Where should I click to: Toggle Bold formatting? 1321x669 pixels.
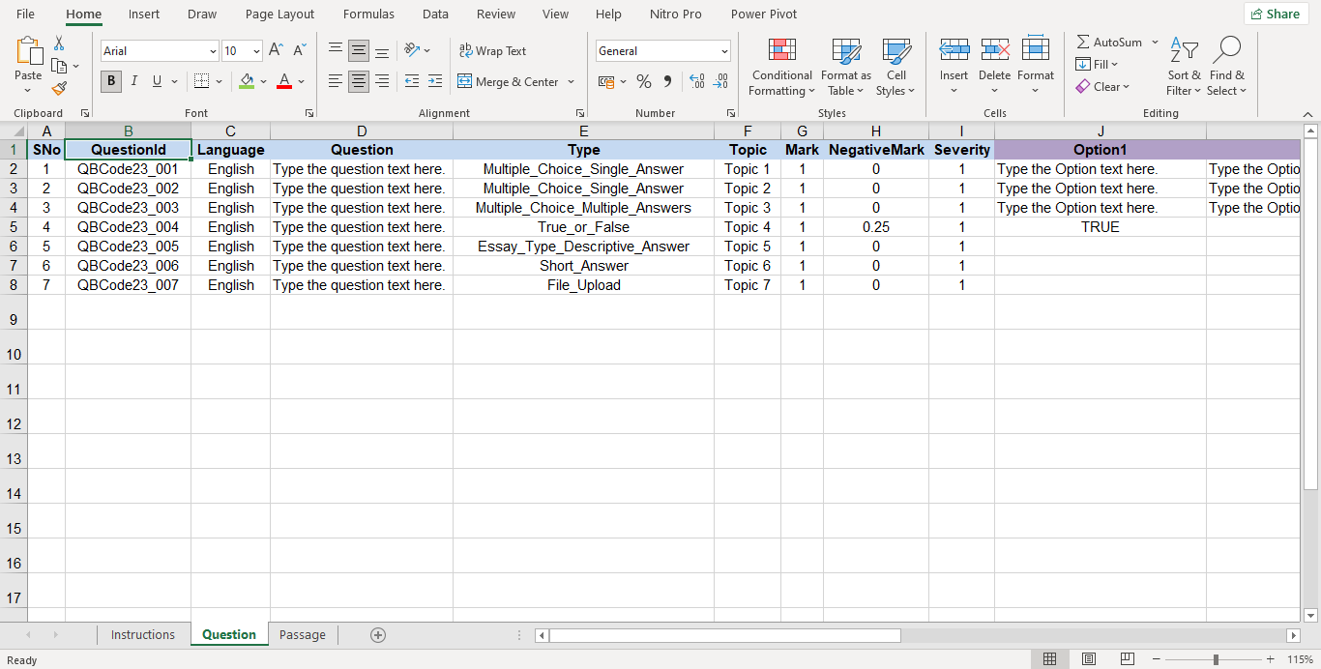111,81
